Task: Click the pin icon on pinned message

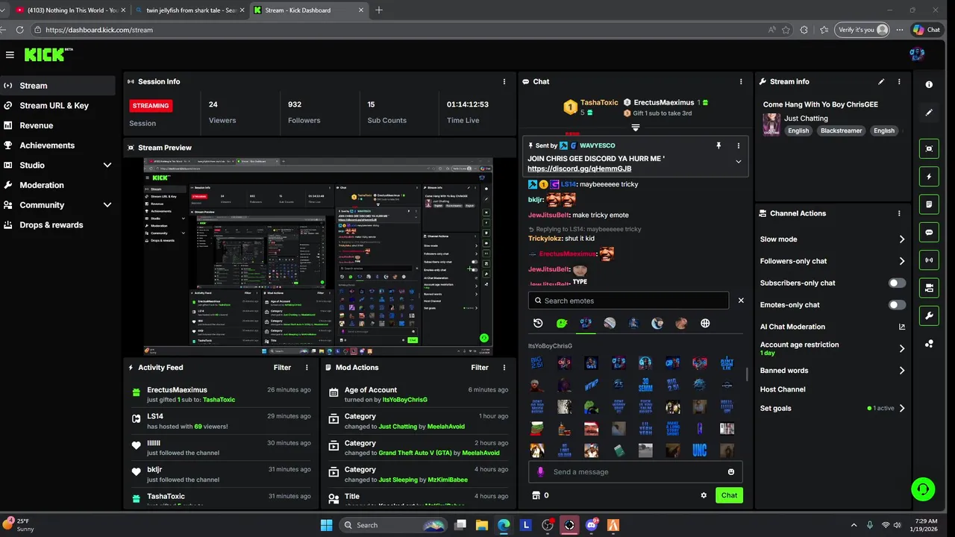Action: tap(719, 145)
